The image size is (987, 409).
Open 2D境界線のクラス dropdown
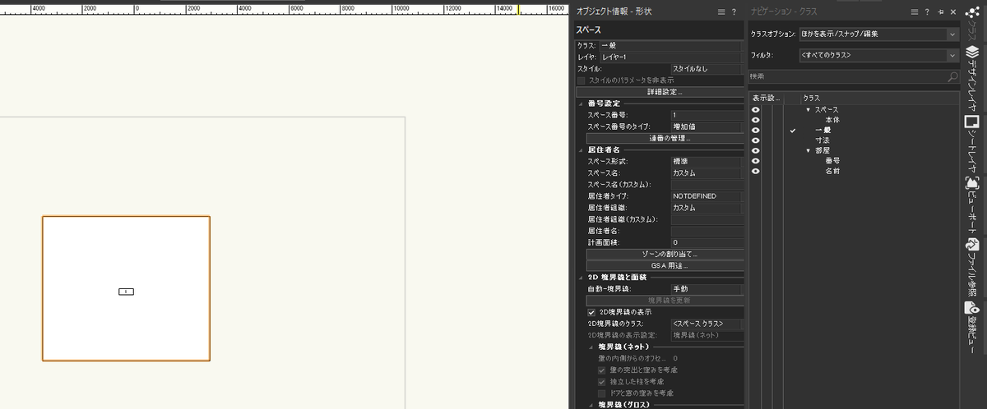coord(707,324)
